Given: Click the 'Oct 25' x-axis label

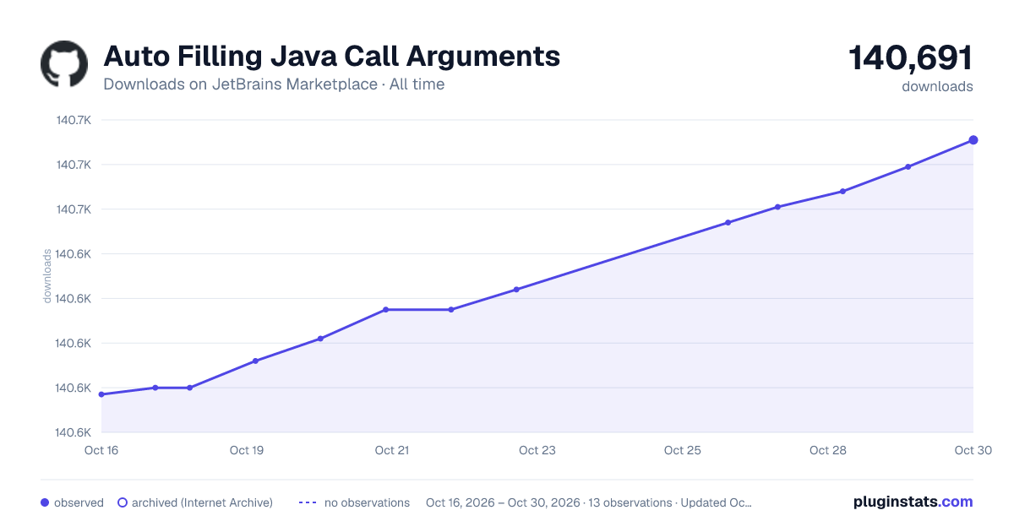Looking at the screenshot, I should tap(683, 450).
